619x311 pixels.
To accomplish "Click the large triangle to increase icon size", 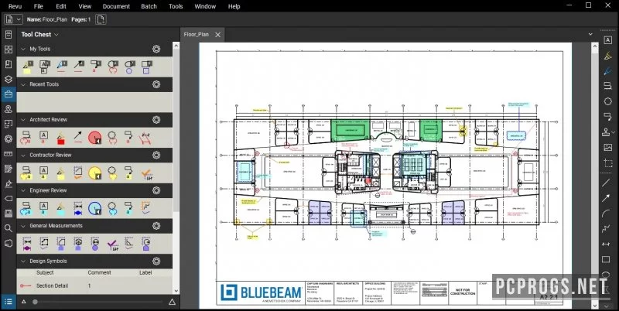I will point(172,302).
